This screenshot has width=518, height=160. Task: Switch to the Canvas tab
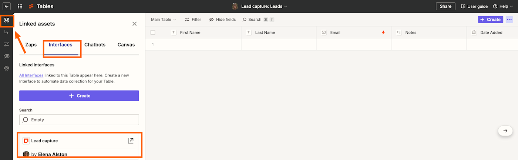[x=126, y=45]
